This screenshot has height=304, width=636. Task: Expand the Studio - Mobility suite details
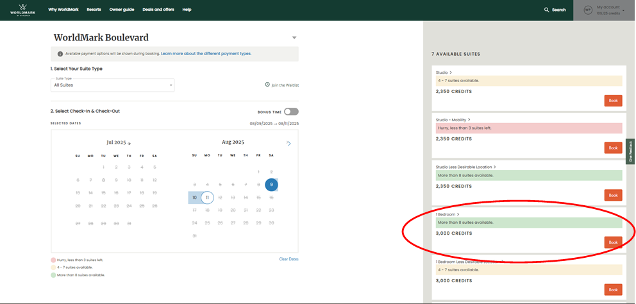469,120
